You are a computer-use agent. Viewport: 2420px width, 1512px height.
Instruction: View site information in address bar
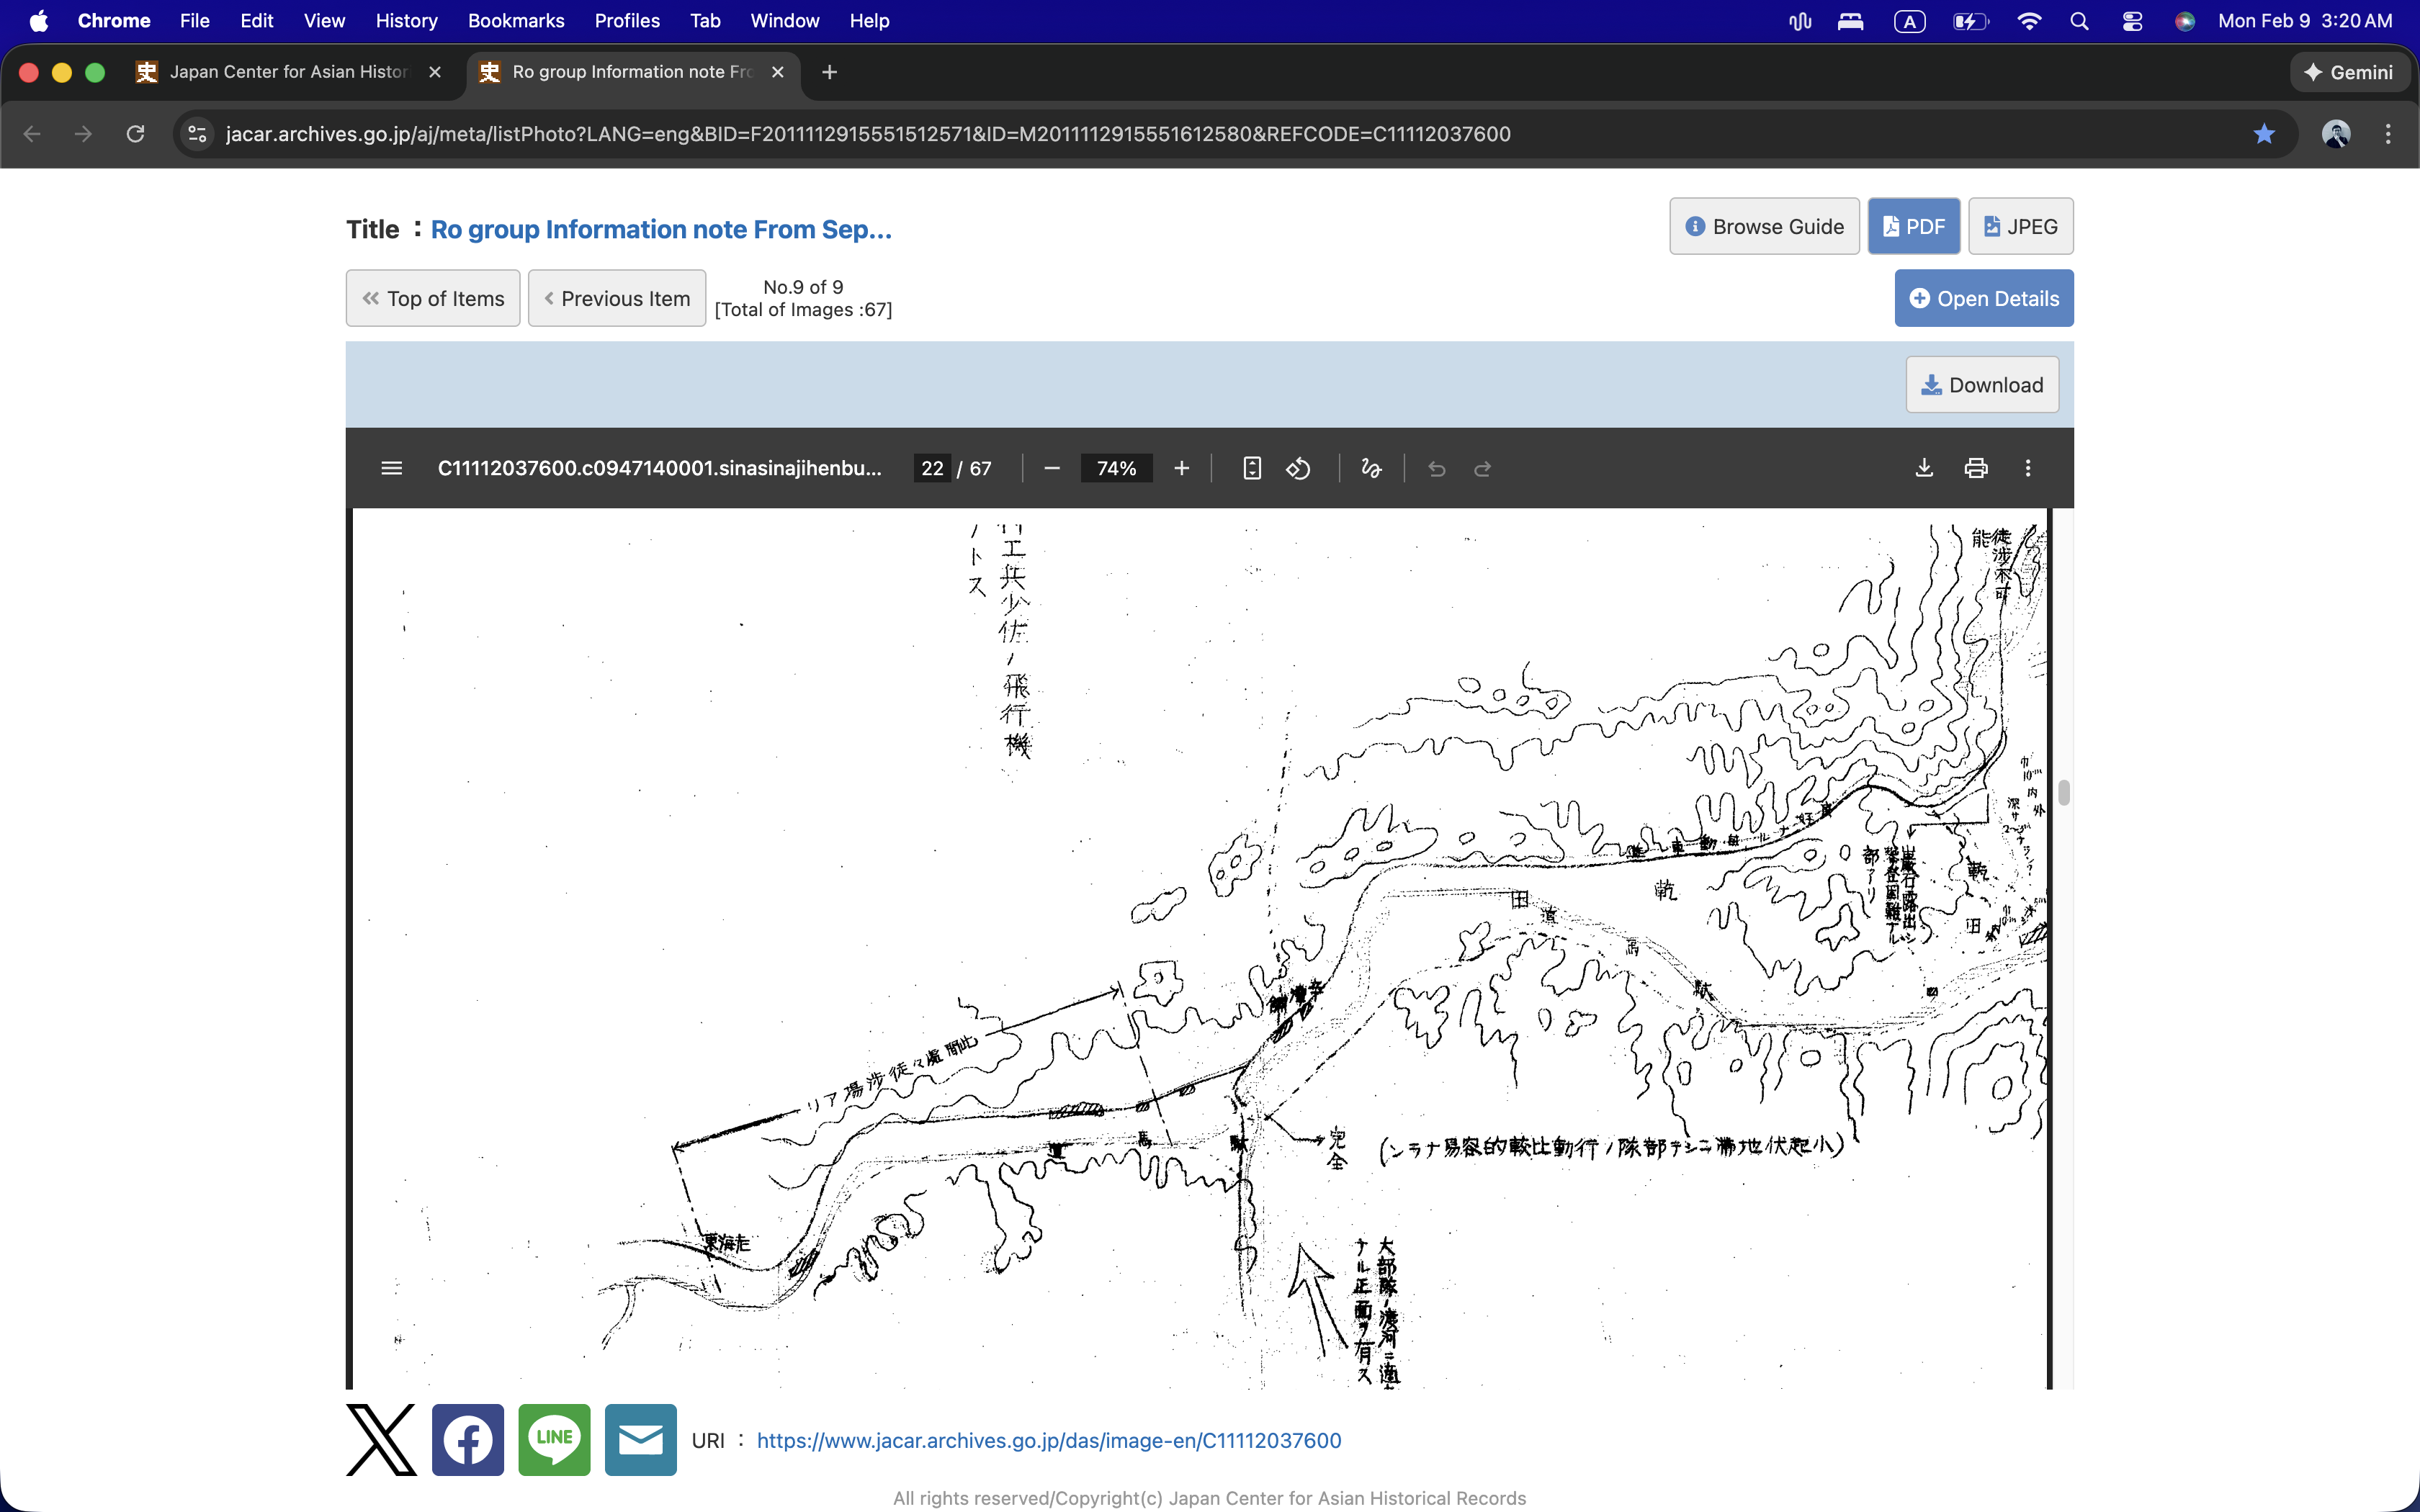pyautogui.click(x=198, y=134)
